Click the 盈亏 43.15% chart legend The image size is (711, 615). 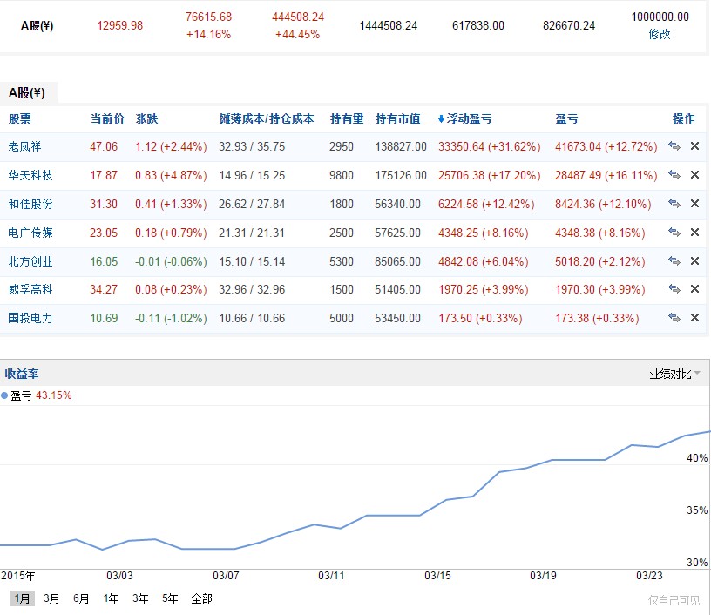pos(37,395)
